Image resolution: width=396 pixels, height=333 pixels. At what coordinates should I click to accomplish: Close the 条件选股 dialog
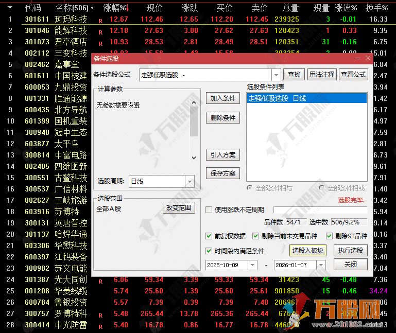pos(368,58)
